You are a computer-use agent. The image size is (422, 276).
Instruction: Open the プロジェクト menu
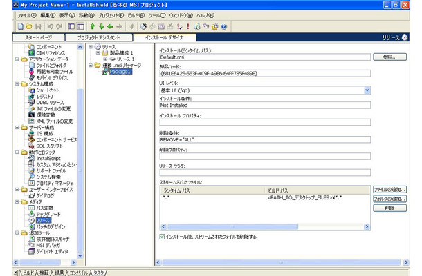pos(111,16)
